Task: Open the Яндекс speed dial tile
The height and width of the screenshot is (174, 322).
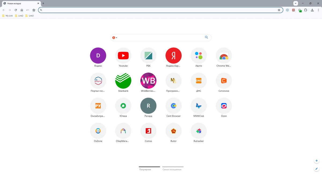Action: point(98,56)
